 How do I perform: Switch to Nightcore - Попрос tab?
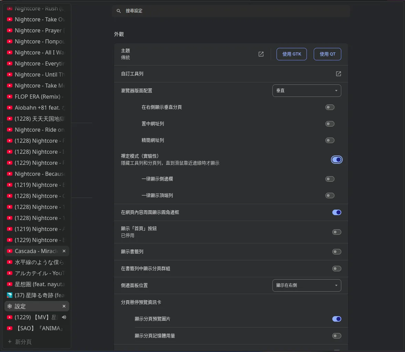click(37, 41)
